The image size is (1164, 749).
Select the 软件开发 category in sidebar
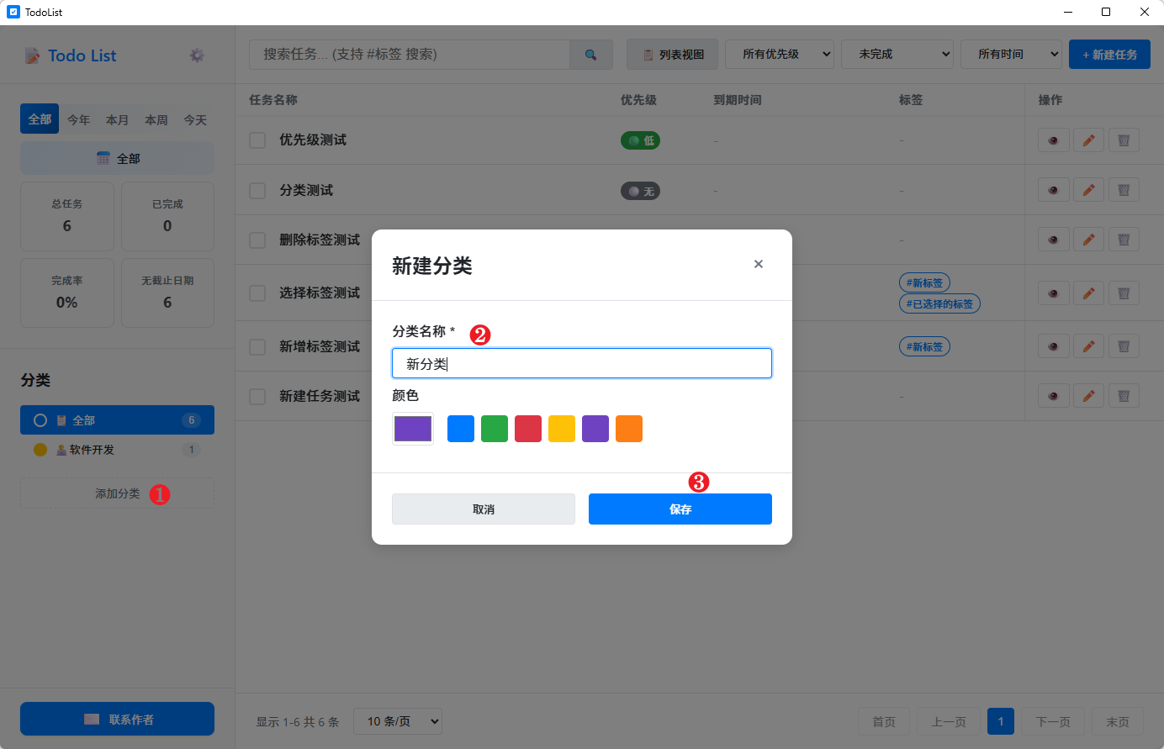(117, 450)
